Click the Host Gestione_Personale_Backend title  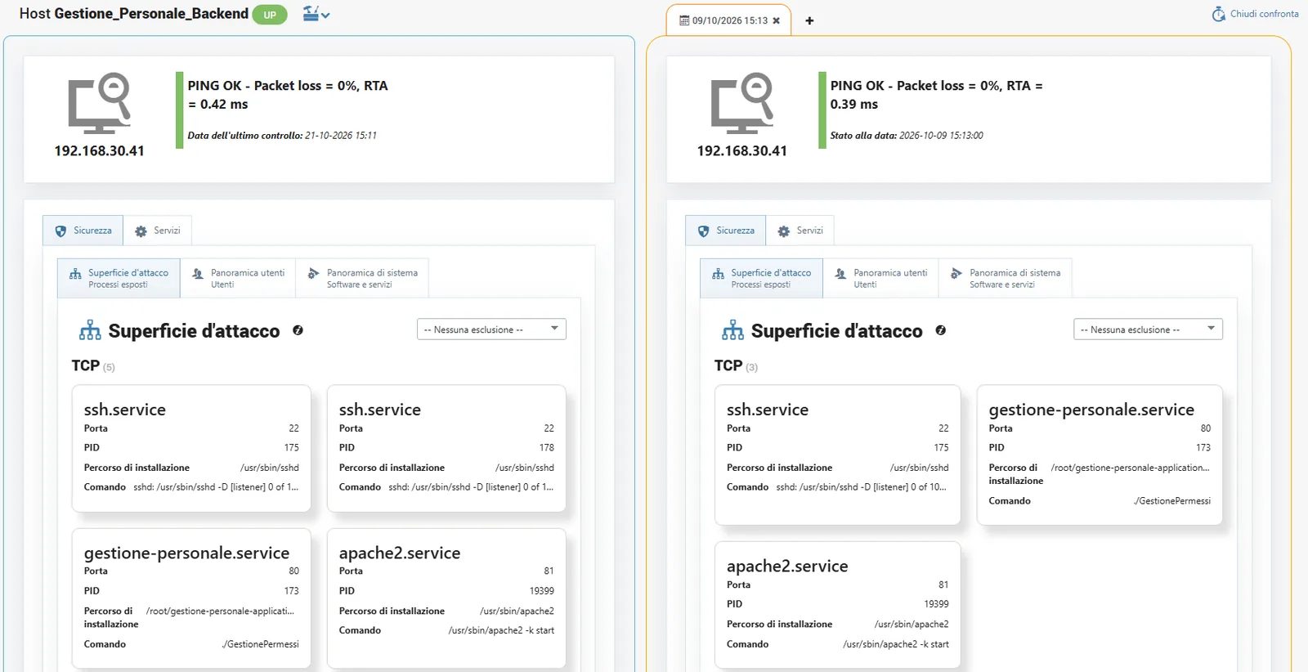coord(134,14)
